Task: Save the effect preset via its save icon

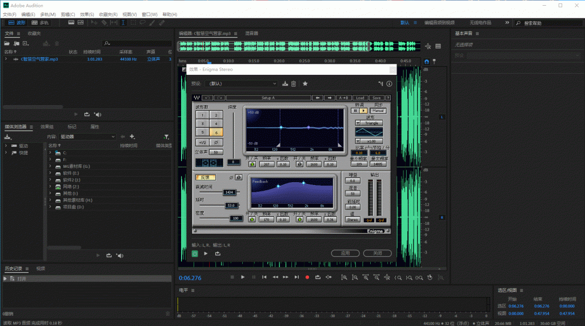Action: (285, 83)
